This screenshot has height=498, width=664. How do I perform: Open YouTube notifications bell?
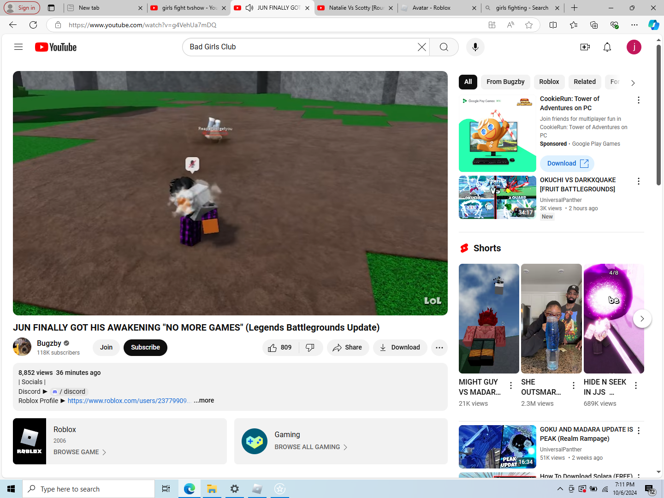pyautogui.click(x=607, y=47)
